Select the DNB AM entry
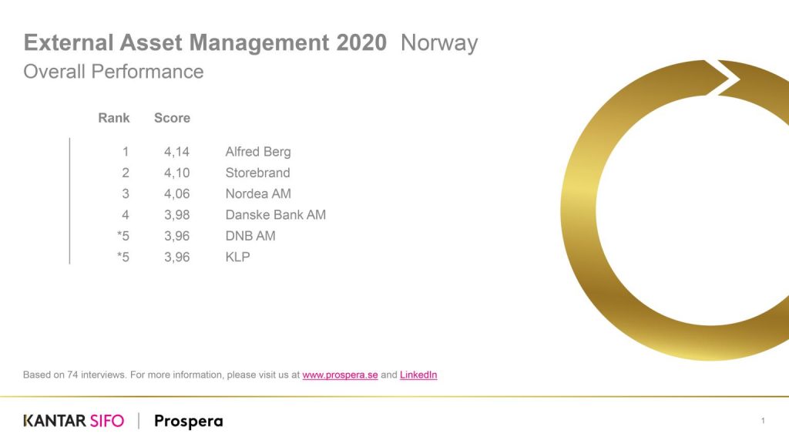 [250, 236]
